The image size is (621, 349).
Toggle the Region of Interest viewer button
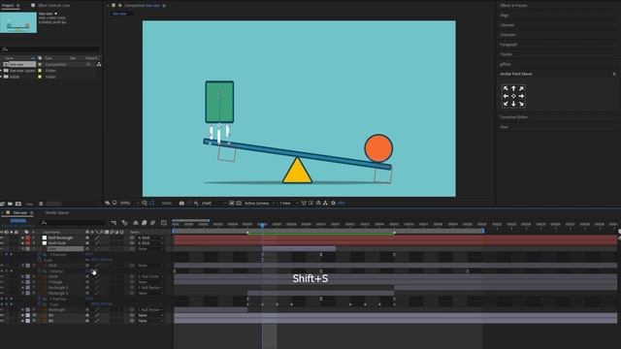(232, 203)
